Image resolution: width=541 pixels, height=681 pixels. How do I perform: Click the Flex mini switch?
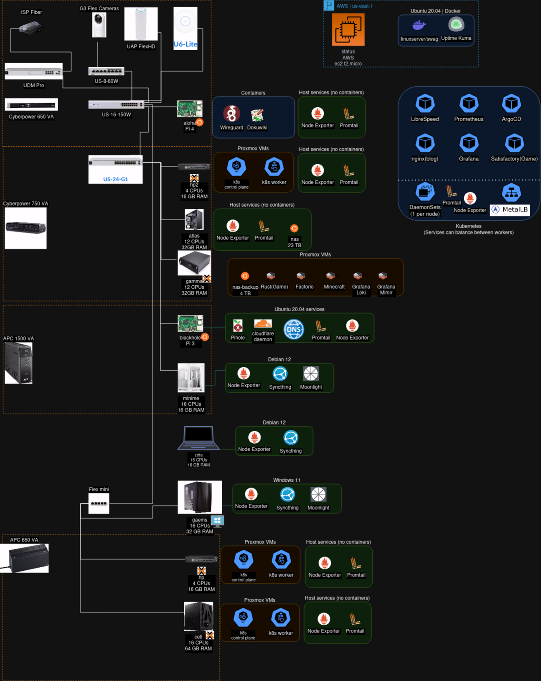tap(99, 503)
